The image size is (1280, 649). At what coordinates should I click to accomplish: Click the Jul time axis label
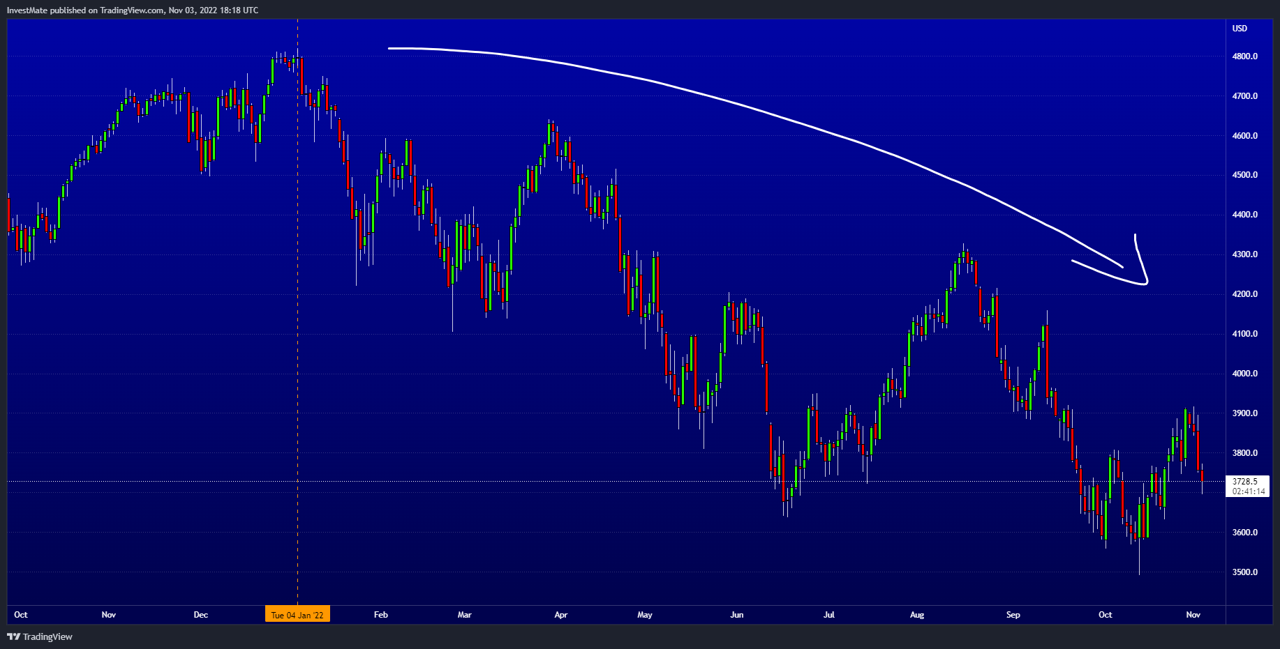point(829,615)
